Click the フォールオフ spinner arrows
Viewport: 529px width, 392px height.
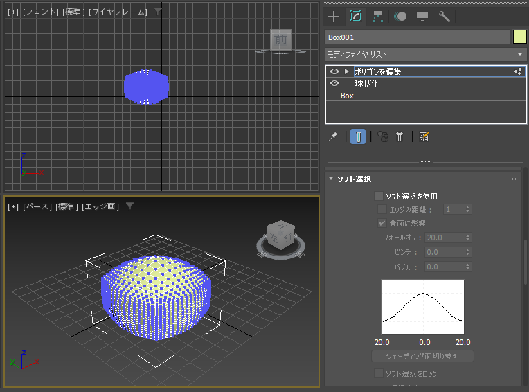click(x=468, y=238)
